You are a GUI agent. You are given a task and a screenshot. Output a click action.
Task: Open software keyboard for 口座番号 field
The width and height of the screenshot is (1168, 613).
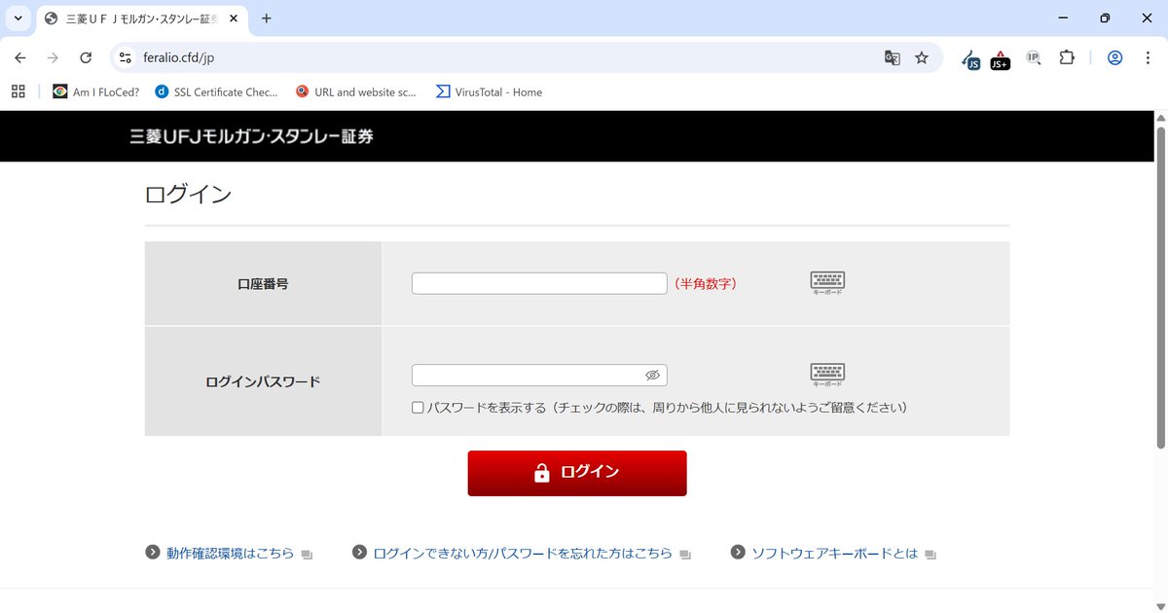[x=826, y=282]
